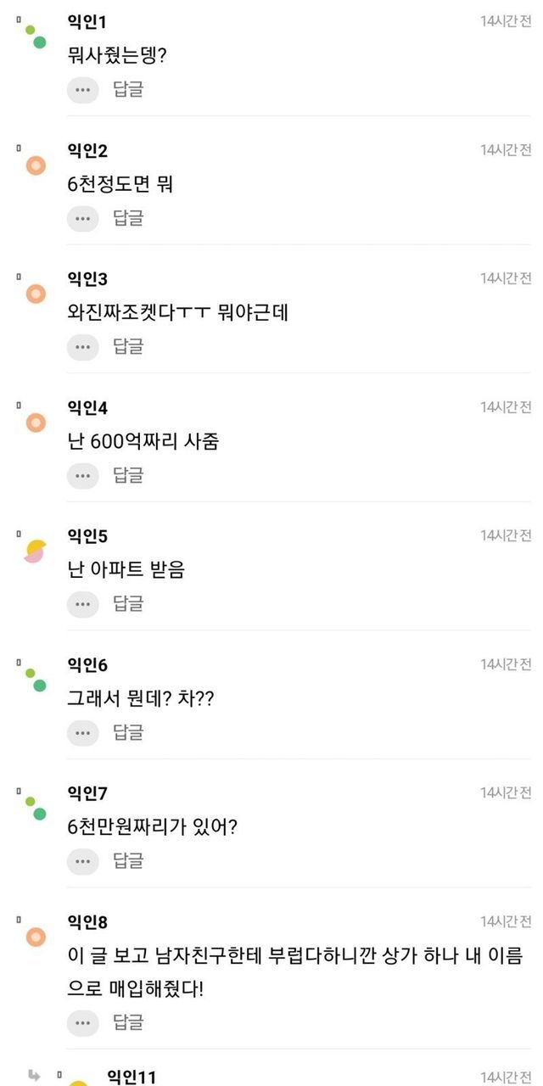Open more options for 익인2's comment
The height and width of the screenshot is (1086, 543).
click(82, 218)
